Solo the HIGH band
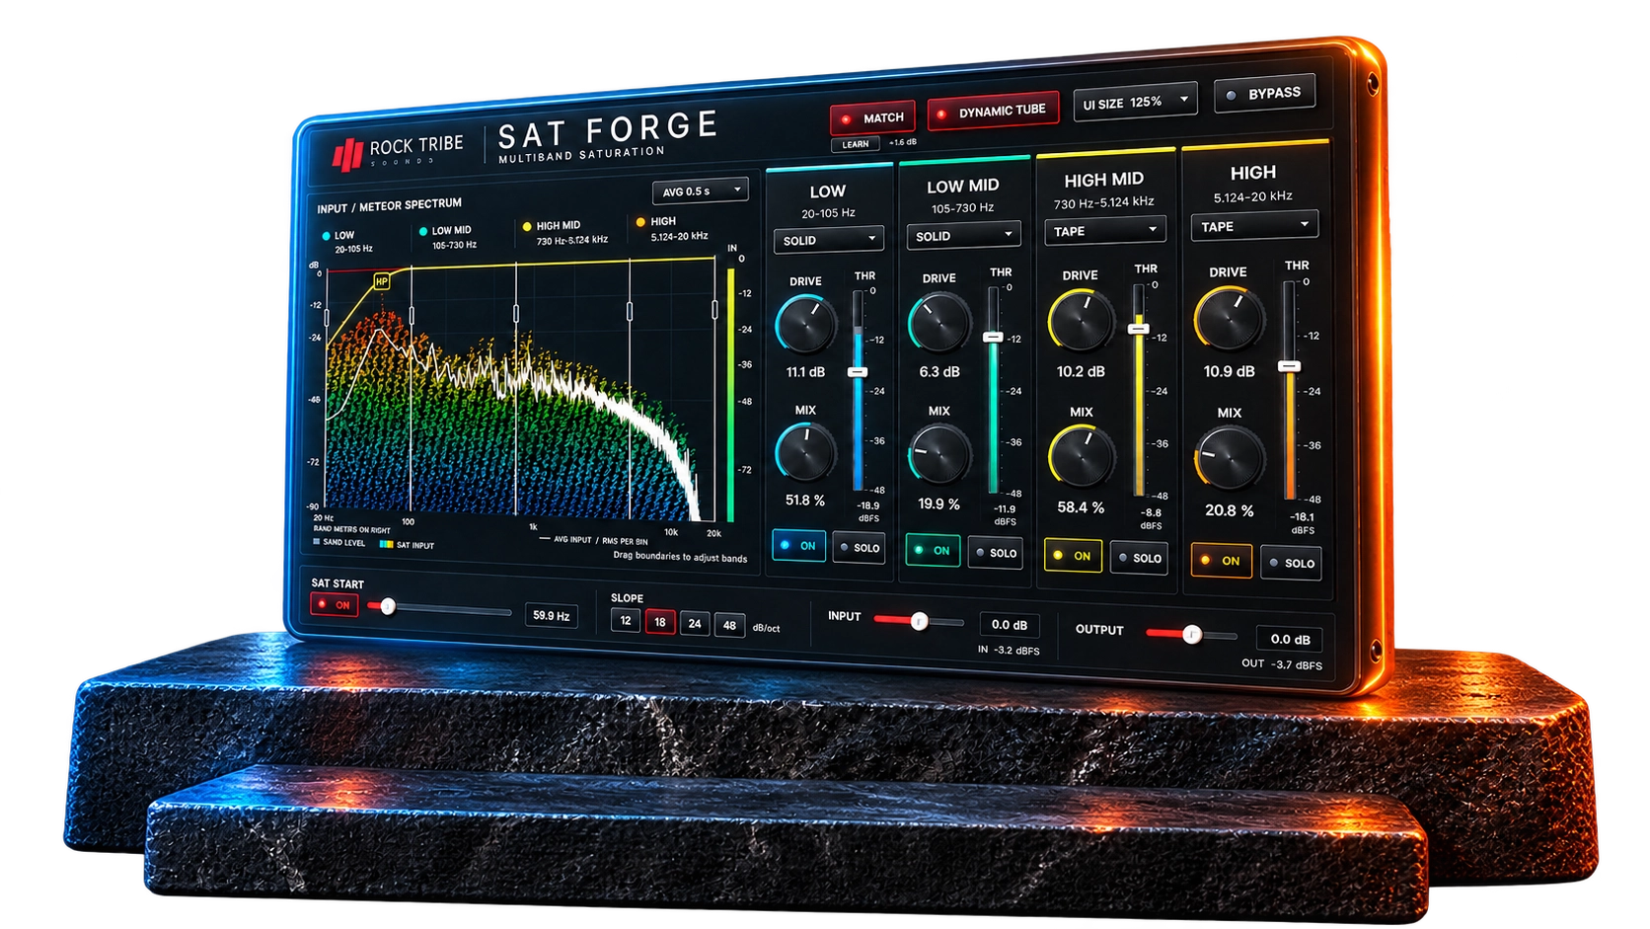Viewport: 1650px width, 929px height. [x=1291, y=563]
